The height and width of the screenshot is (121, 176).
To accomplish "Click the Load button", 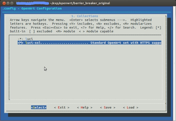I will (x=131, y=107).
